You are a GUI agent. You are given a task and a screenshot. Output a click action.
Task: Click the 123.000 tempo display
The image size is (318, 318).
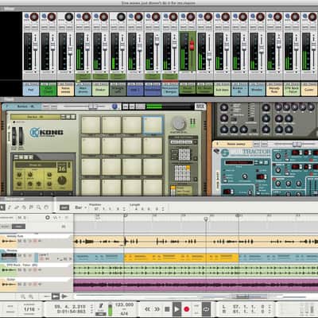click(124, 305)
